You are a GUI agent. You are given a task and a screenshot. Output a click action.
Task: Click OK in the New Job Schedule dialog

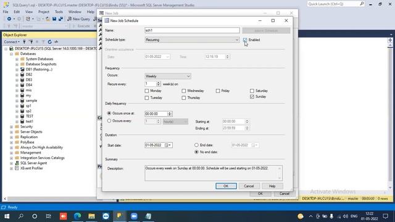tap(226, 186)
